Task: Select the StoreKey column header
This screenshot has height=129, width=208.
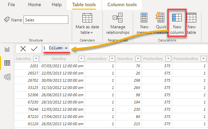Action: [125, 59]
